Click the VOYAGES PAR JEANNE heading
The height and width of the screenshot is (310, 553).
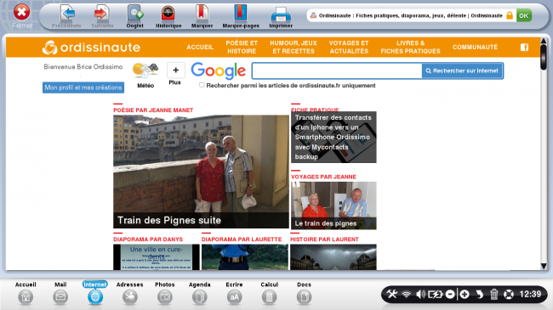pyautogui.click(x=323, y=177)
